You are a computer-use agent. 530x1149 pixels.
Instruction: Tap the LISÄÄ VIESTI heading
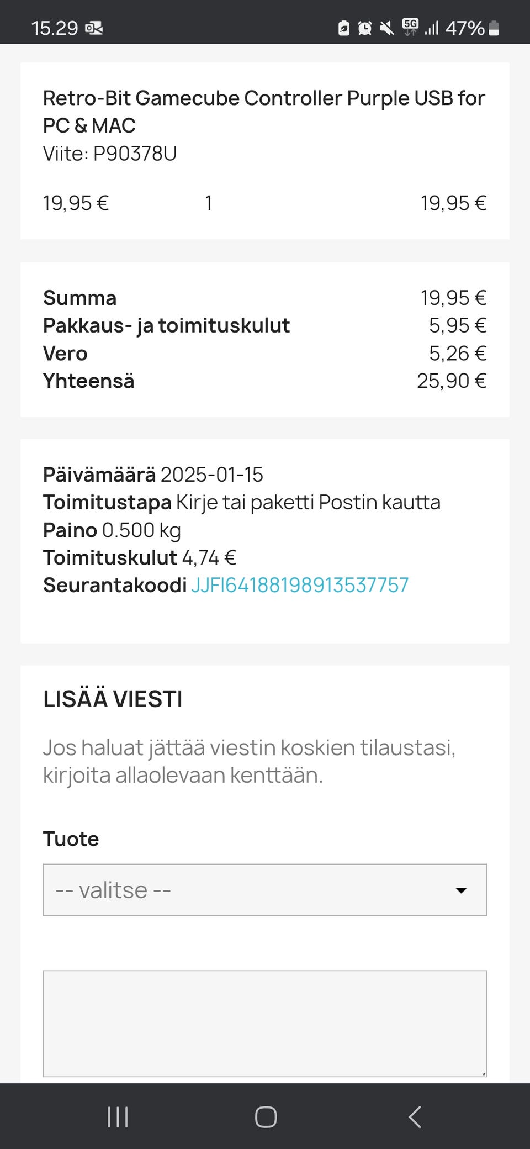(x=113, y=699)
